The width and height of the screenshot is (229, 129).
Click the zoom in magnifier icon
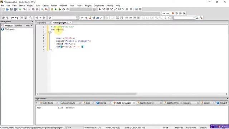156,18
